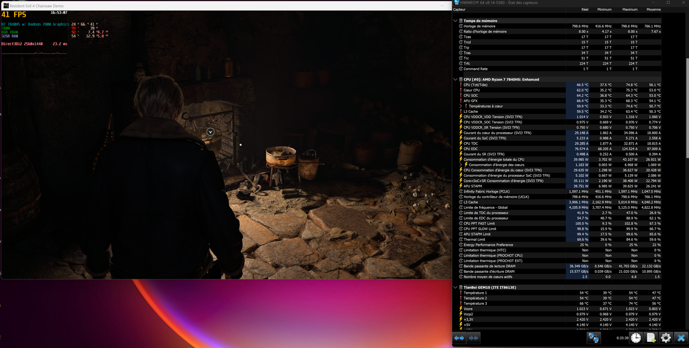689x348 pixels.
Task: Reset the elapsed time clock icon in HWiNFO
Action: pyautogui.click(x=636, y=338)
